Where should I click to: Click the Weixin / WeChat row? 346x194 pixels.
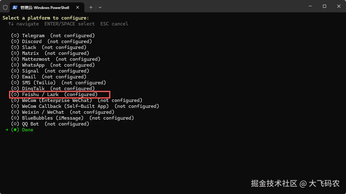[x=63, y=112]
